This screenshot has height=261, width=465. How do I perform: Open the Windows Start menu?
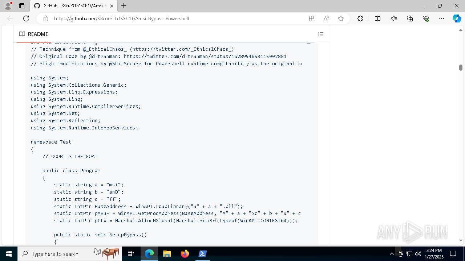[x=9, y=254]
